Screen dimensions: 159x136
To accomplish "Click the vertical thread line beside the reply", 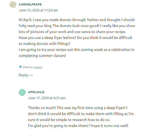I will pyautogui.click(x=14, y=110).
